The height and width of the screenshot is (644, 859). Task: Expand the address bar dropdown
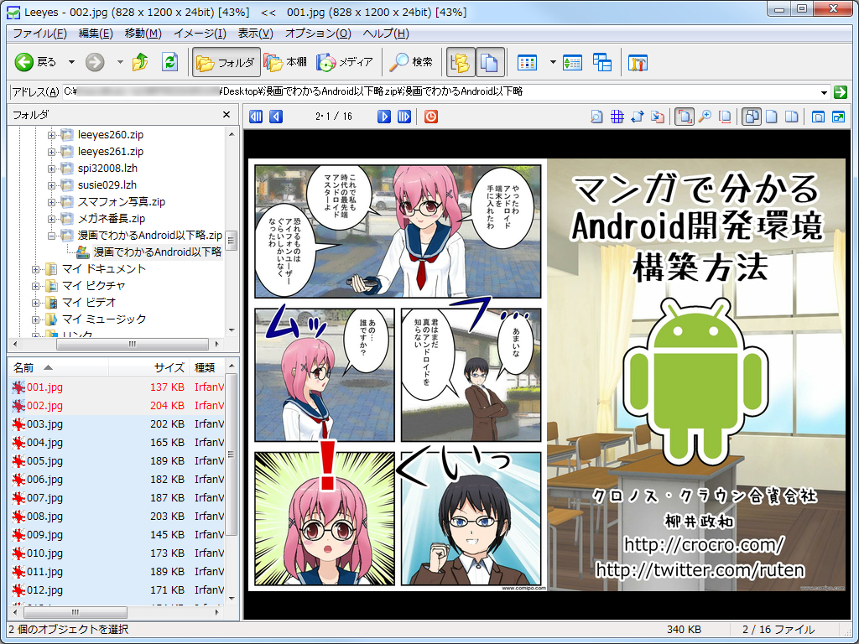pos(824,92)
